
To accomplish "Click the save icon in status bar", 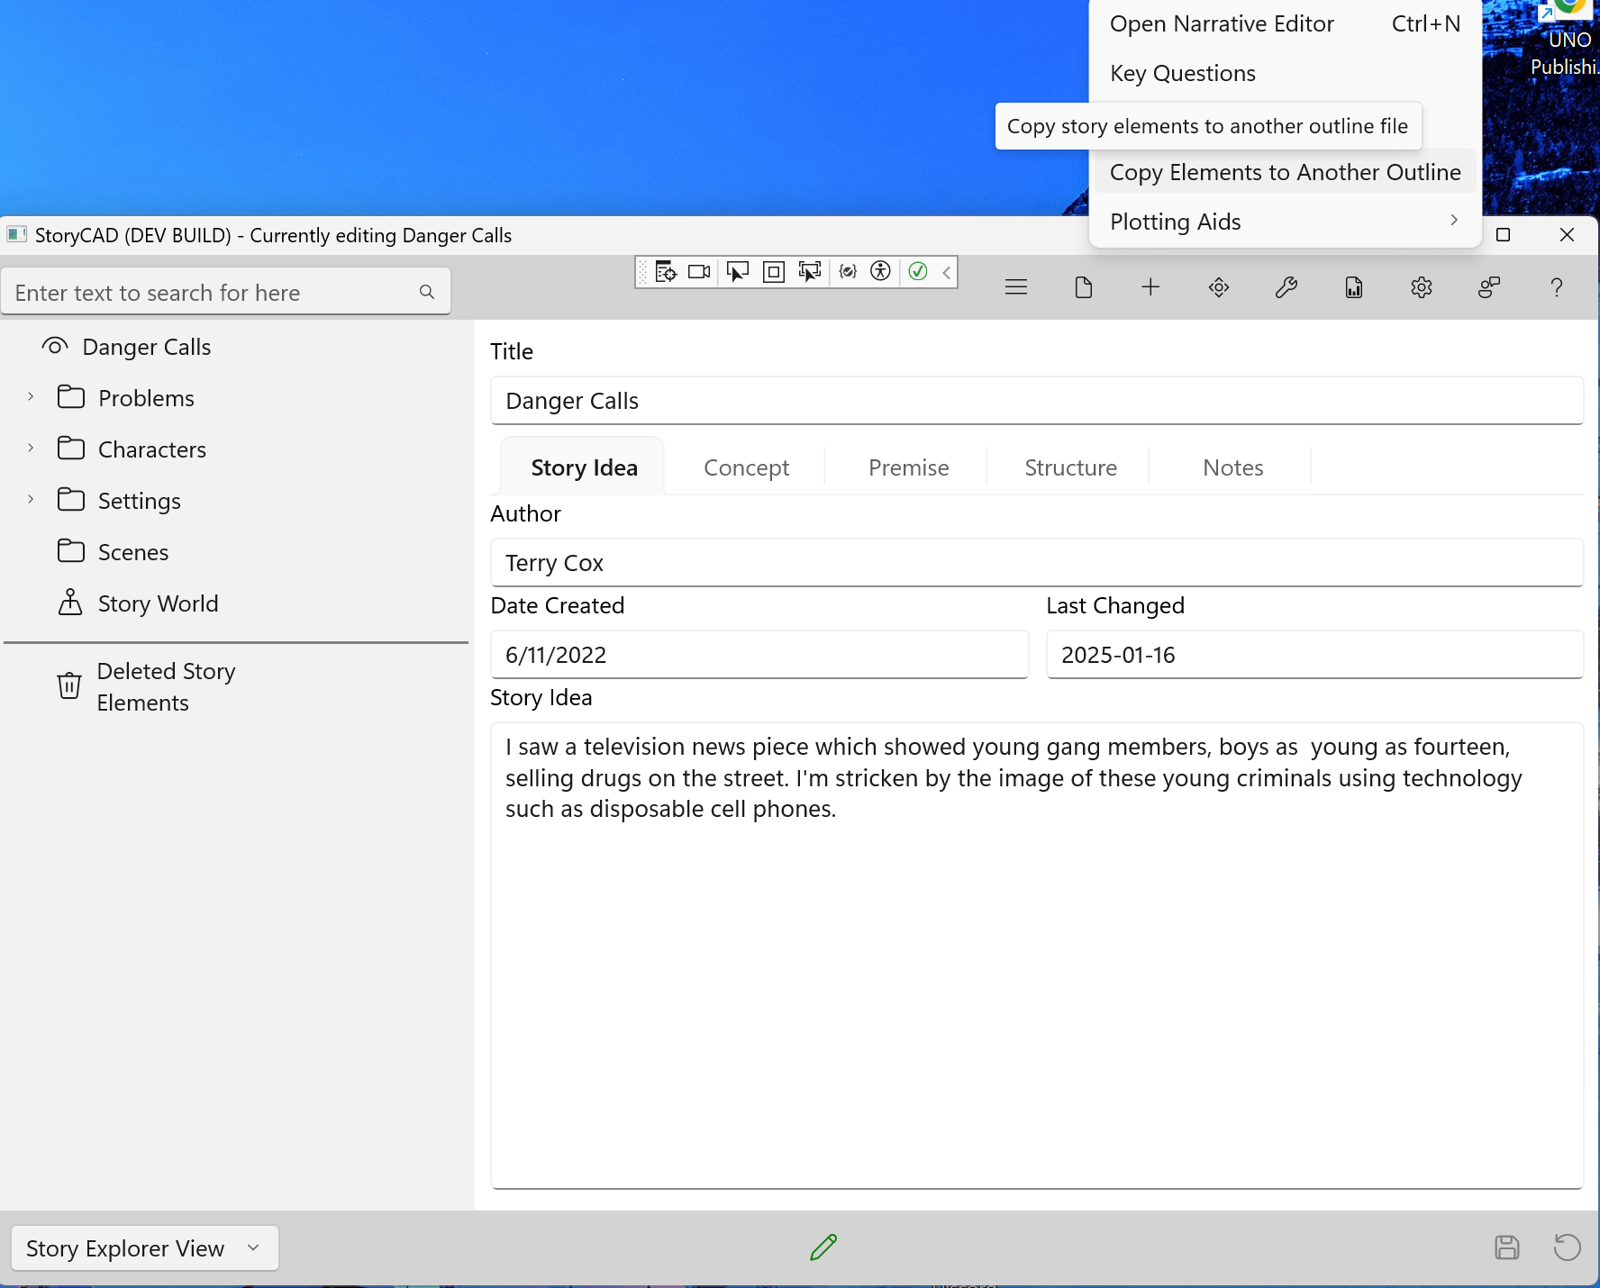I will [x=1508, y=1247].
